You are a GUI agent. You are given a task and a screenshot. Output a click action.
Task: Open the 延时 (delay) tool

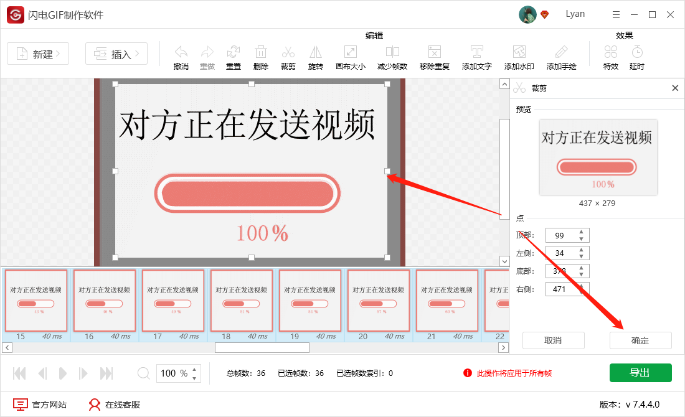[x=636, y=56]
